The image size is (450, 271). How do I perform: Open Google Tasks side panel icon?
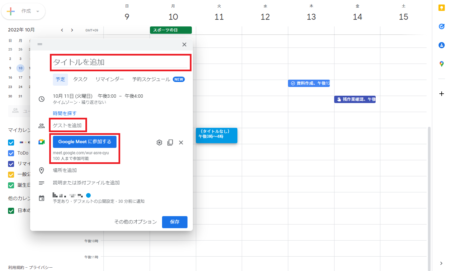click(441, 26)
